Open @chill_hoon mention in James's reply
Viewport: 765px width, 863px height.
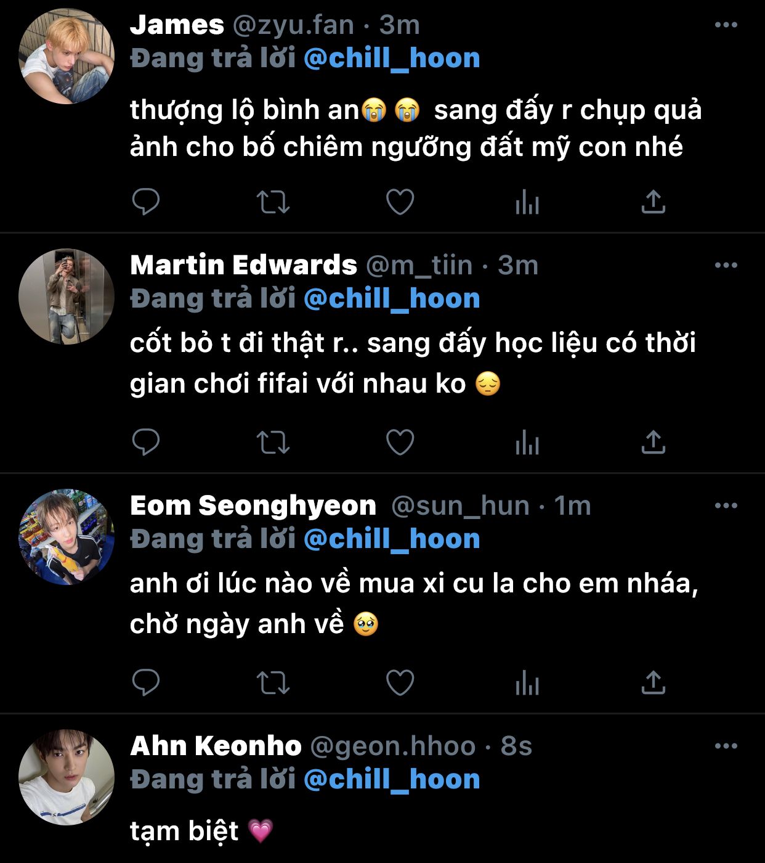(x=392, y=59)
